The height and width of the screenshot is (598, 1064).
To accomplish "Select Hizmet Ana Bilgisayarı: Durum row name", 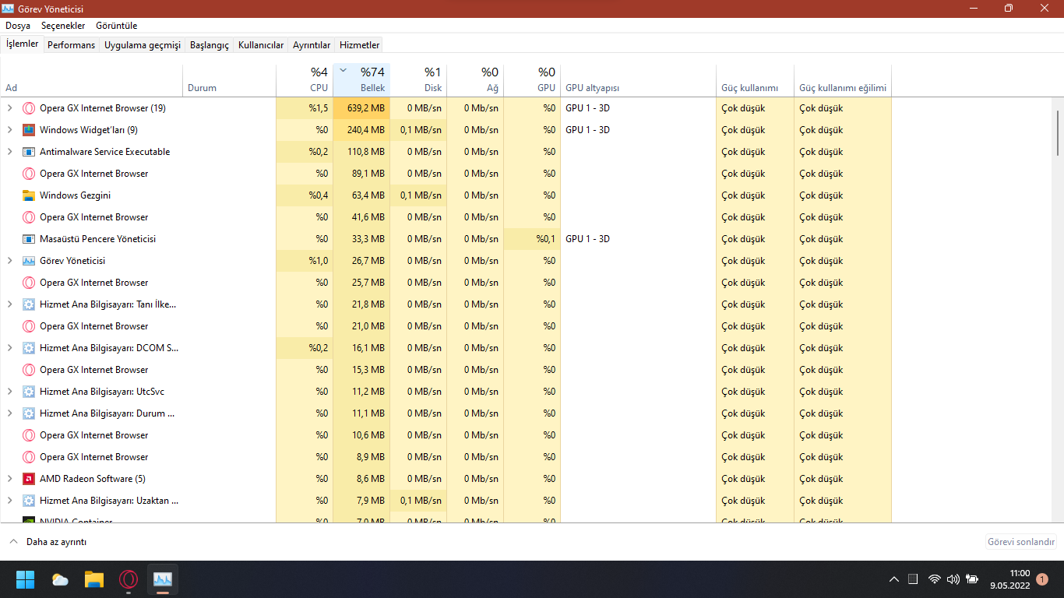I will point(107,413).
